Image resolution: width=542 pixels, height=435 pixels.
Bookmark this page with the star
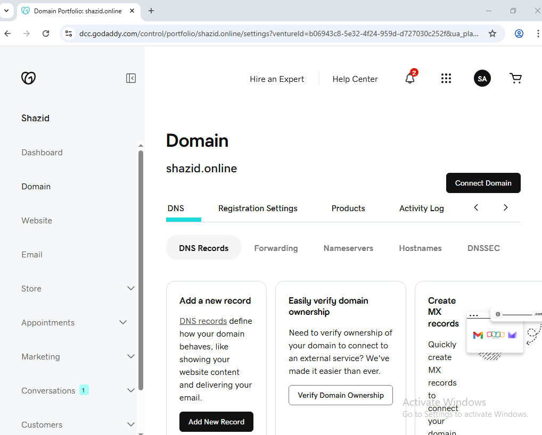point(492,34)
